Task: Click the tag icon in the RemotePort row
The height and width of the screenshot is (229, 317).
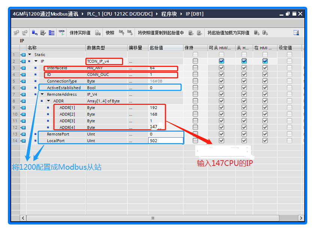Action: [23, 134]
